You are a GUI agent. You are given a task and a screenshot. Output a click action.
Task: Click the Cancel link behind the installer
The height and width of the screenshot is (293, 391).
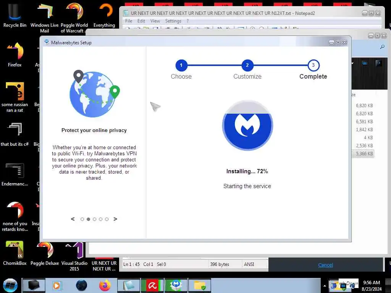(325, 265)
